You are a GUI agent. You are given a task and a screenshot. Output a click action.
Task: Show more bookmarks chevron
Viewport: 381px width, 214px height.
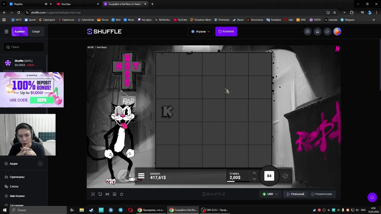(x=374, y=20)
